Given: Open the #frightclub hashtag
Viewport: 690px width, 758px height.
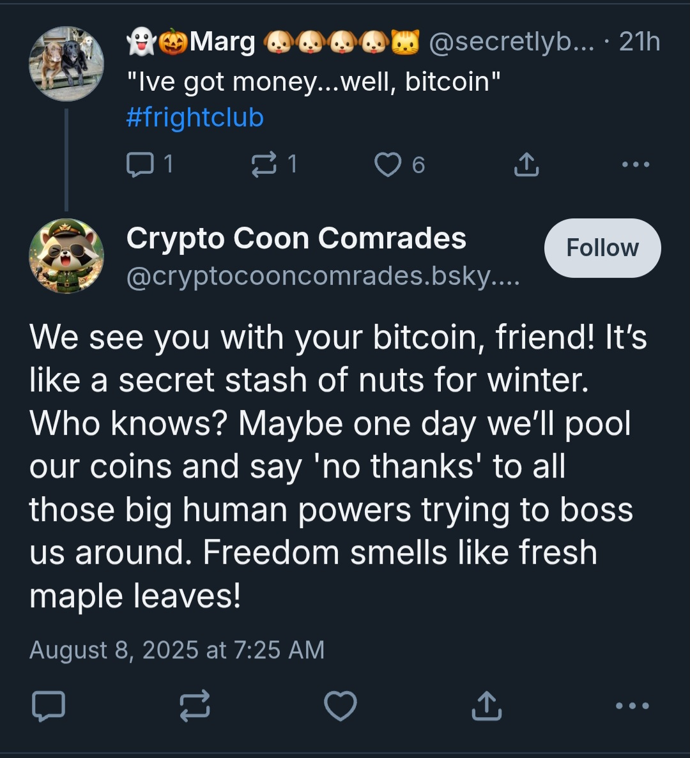Looking at the screenshot, I should (x=195, y=117).
